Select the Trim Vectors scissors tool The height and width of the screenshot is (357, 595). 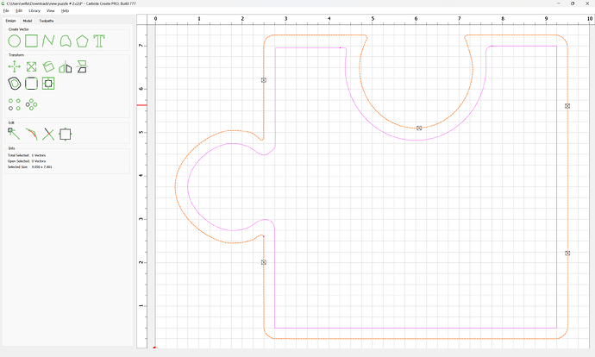48,134
